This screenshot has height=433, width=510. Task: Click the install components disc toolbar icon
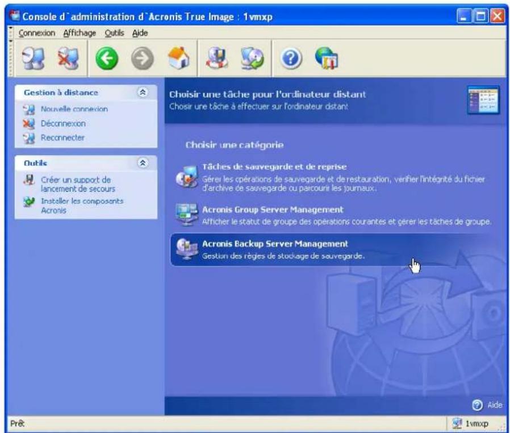(252, 59)
